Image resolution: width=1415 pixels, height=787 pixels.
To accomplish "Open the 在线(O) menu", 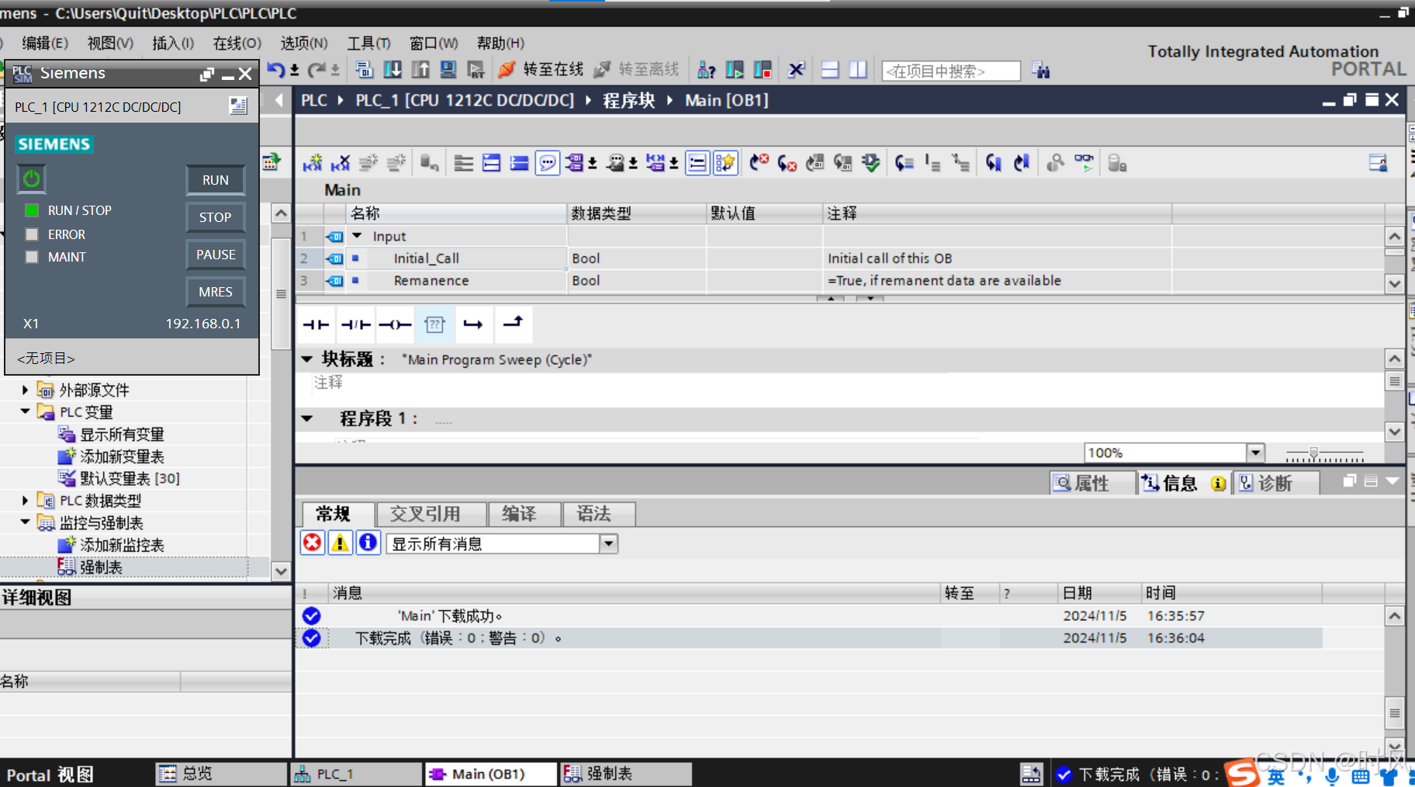I will [x=237, y=43].
